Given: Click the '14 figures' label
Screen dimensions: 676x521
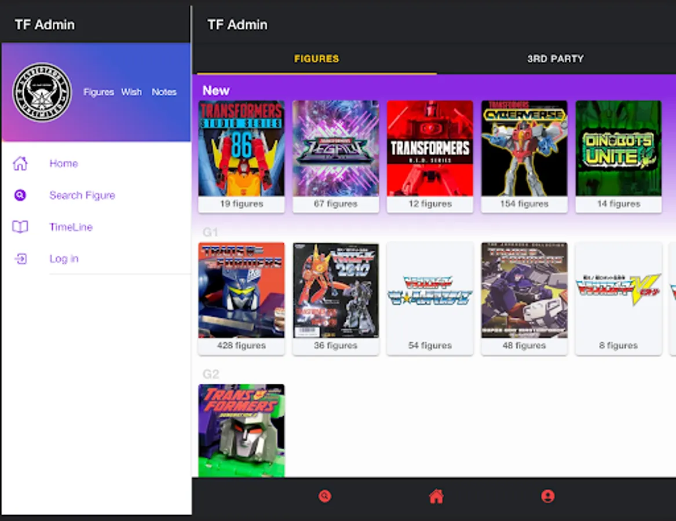Looking at the screenshot, I should pos(619,204).
